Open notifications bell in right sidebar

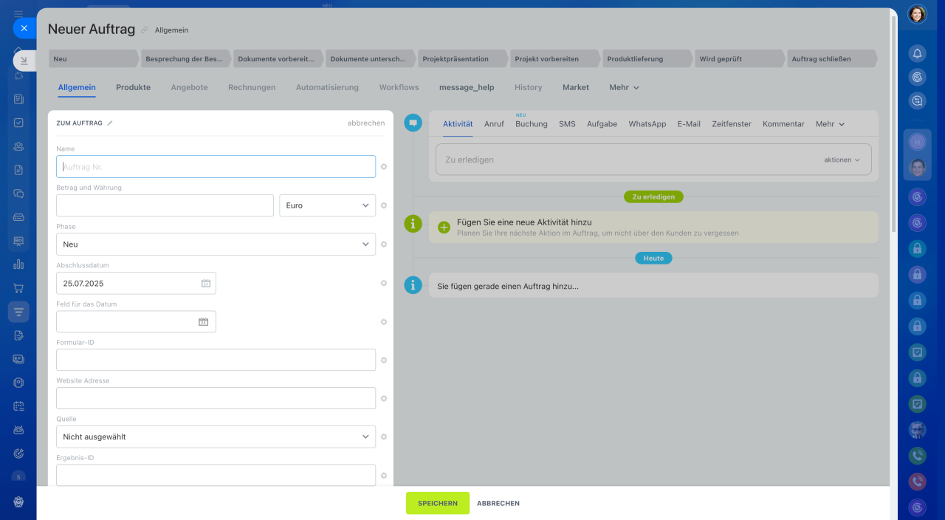pyautogui.click(x=917, y=53)
